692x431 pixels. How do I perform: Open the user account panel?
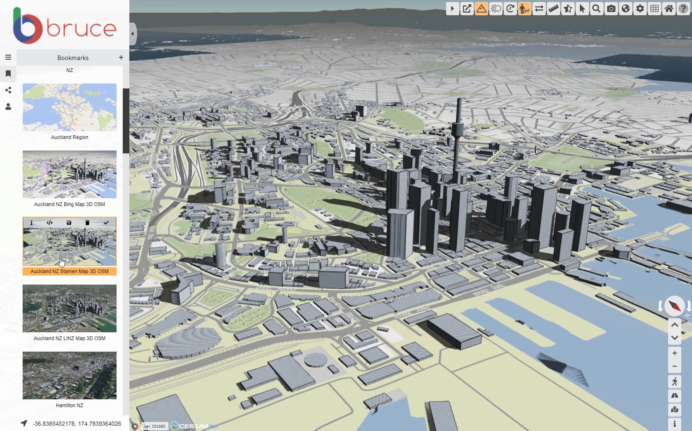[x=8, y=107]
